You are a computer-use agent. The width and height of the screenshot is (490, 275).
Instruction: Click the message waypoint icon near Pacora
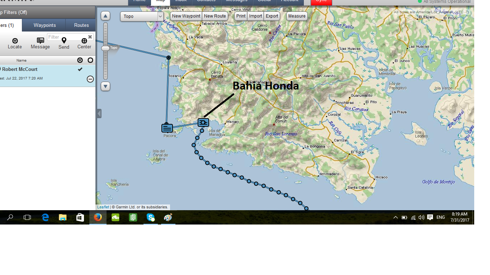coord(166,128)
